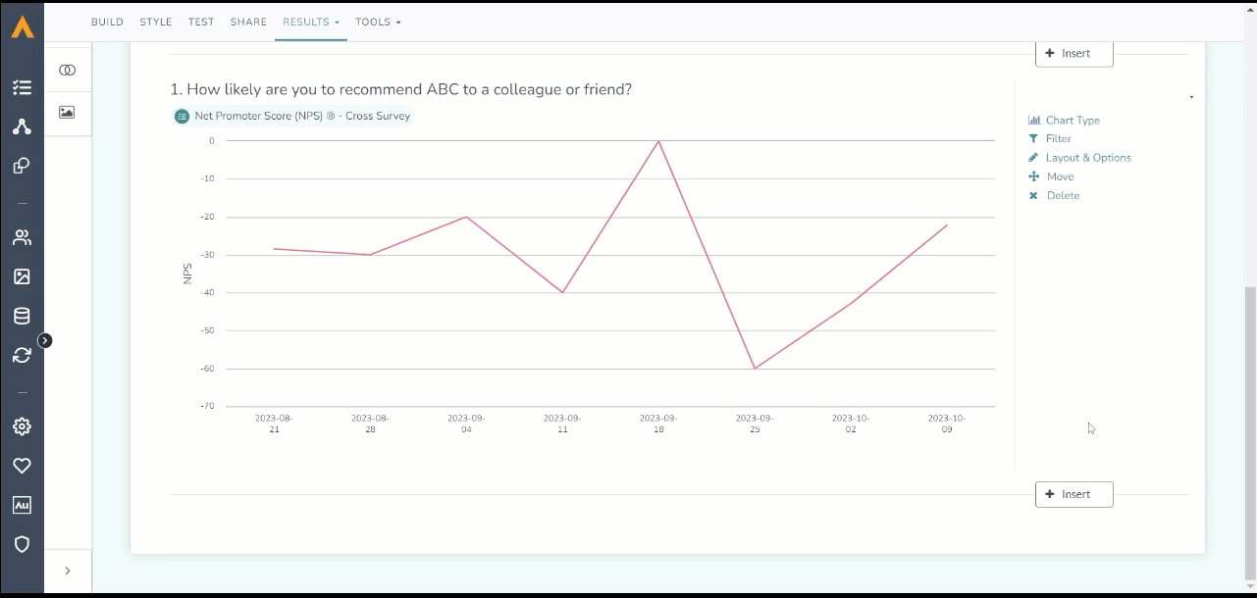The height and width of the screenshot is (598, 1257).
Task: Switch to the TEST tab
Action: coord(201,22)
